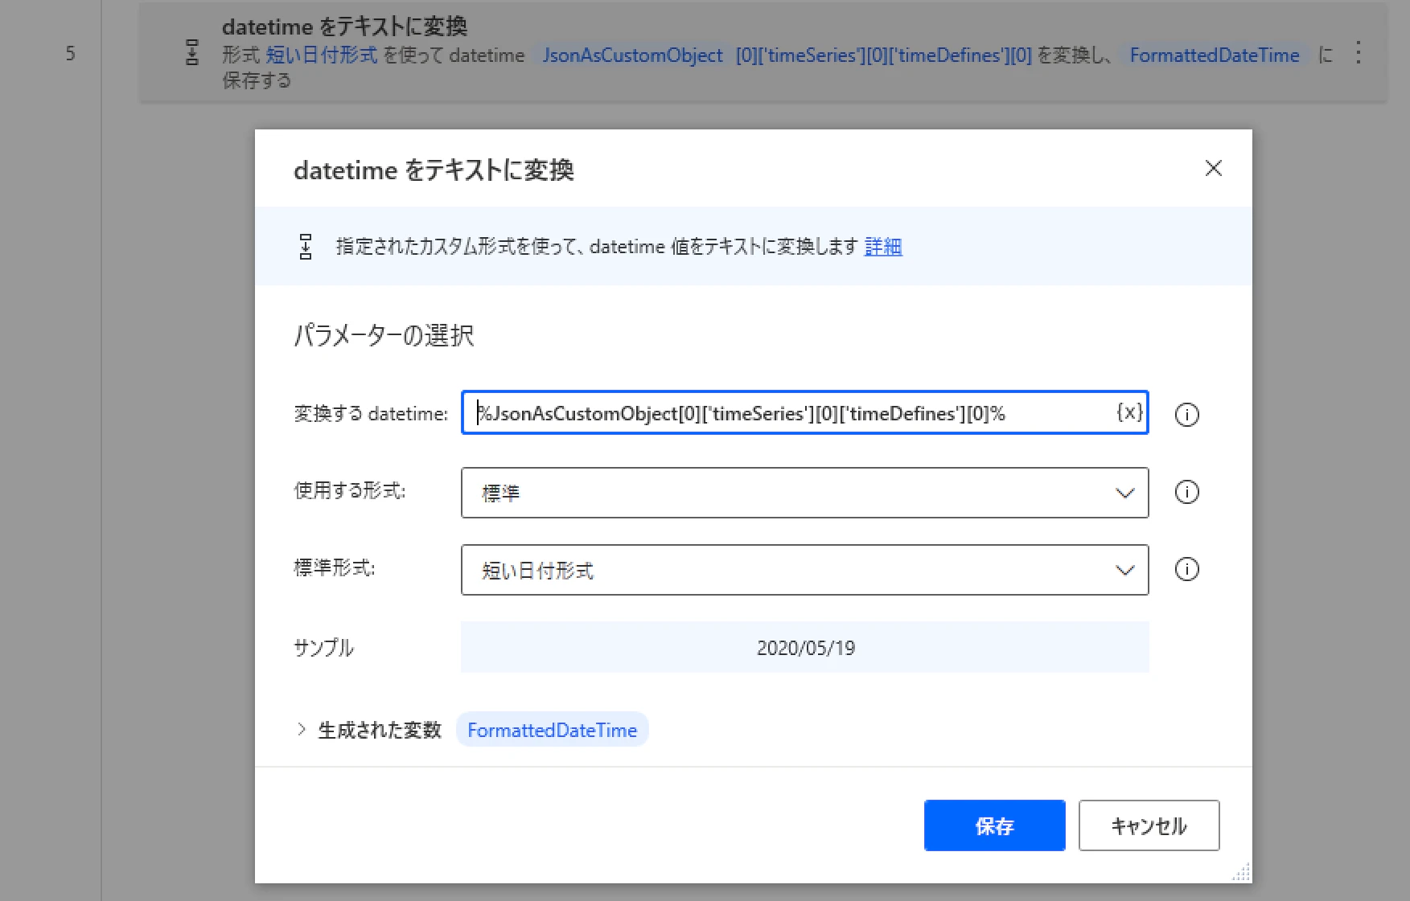The height and width of the screenshot is (901, 1410).
Task: Click the variable picker {x} icon
Action: (1129, 412)
